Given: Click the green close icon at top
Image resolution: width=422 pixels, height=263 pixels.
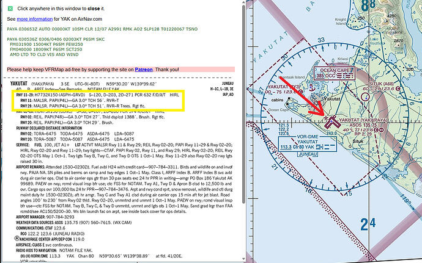Looking at the screenshot, I should click(10, 9).
